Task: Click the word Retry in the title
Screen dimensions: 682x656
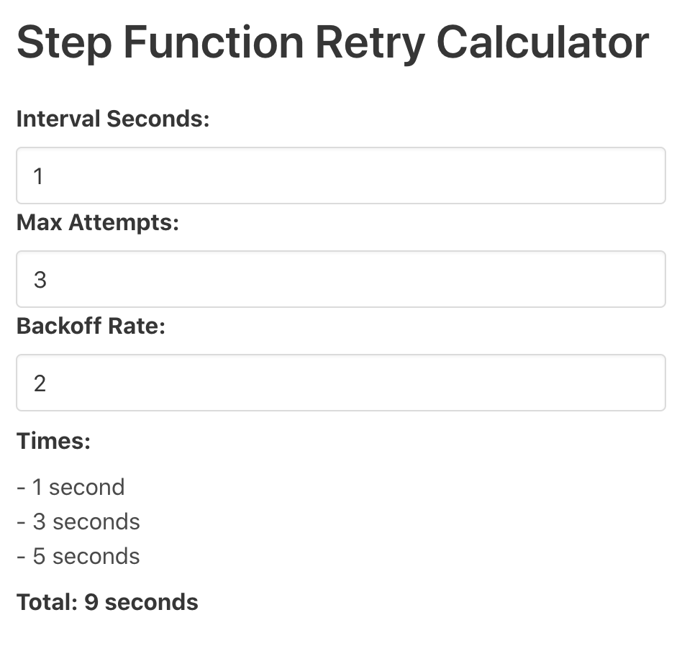Action: [x=370, y=43]
